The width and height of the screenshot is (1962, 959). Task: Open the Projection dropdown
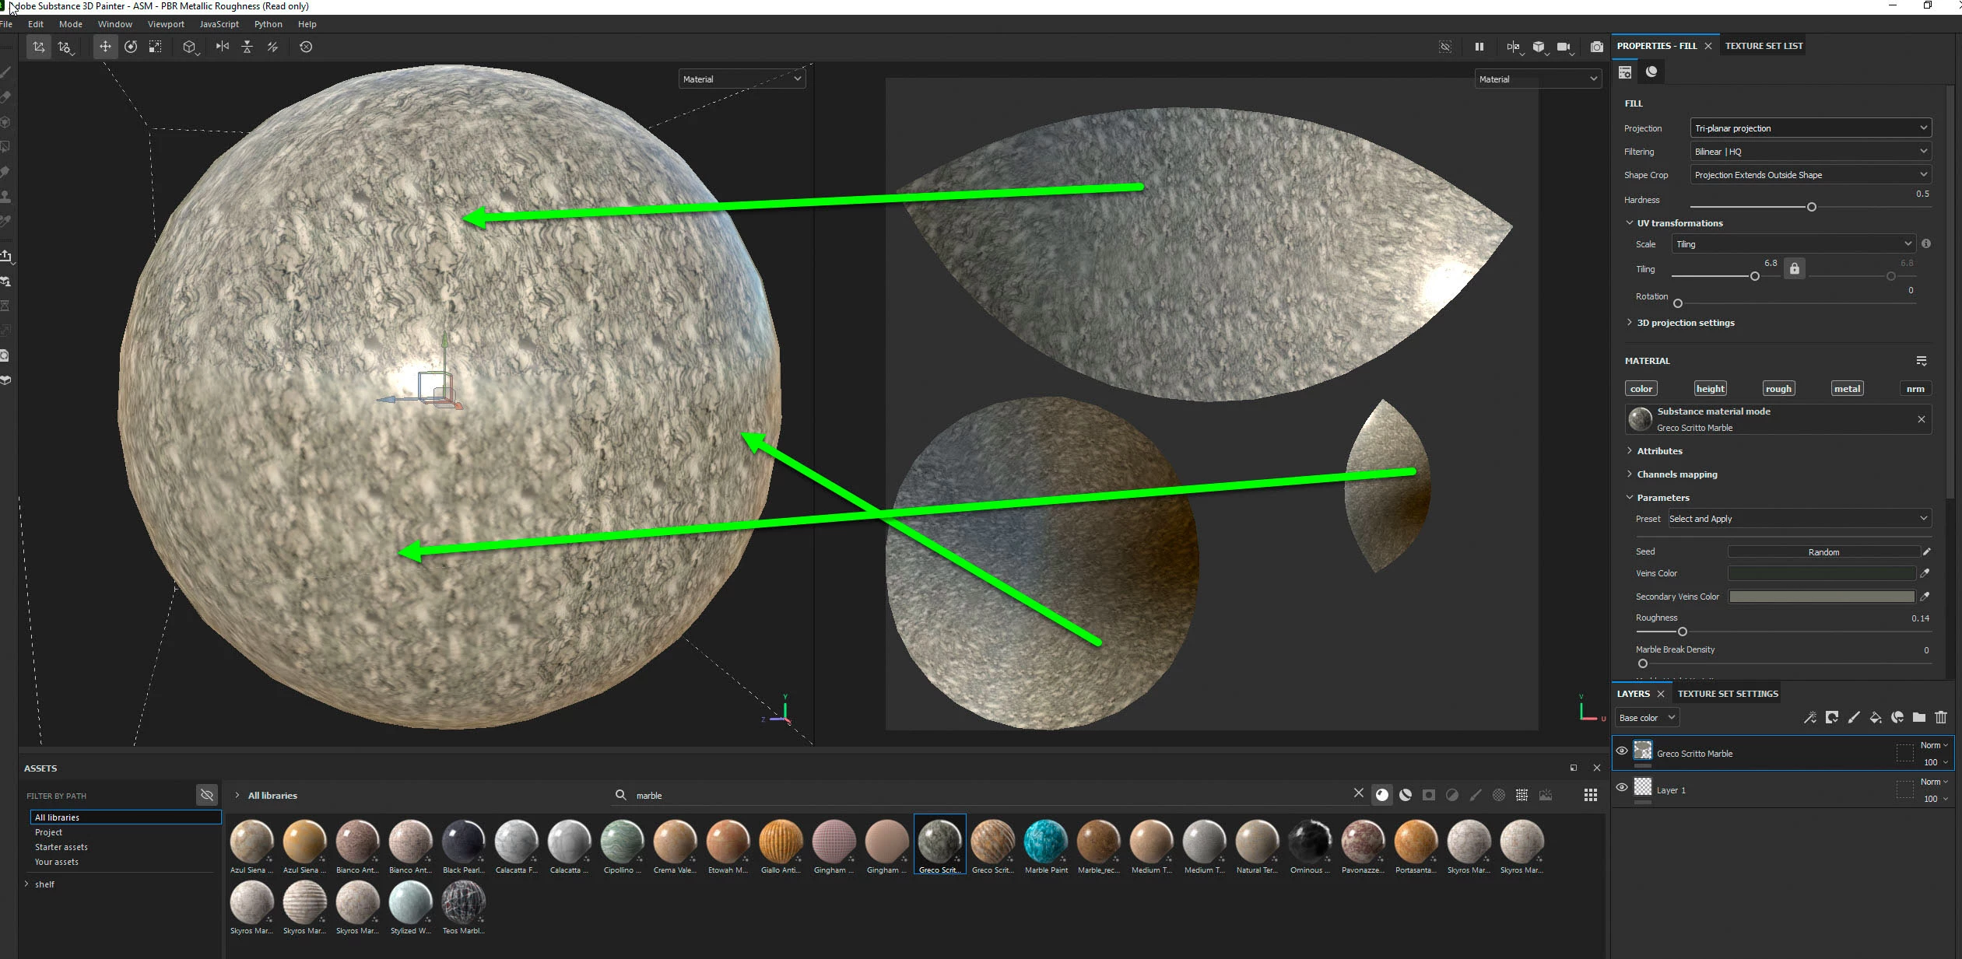click(x=1810, y=128)
